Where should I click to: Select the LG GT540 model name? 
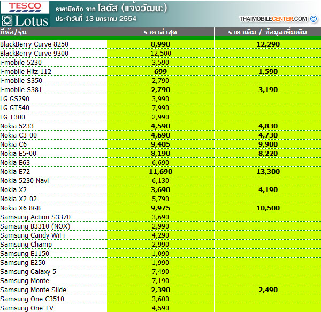[15, 108]
